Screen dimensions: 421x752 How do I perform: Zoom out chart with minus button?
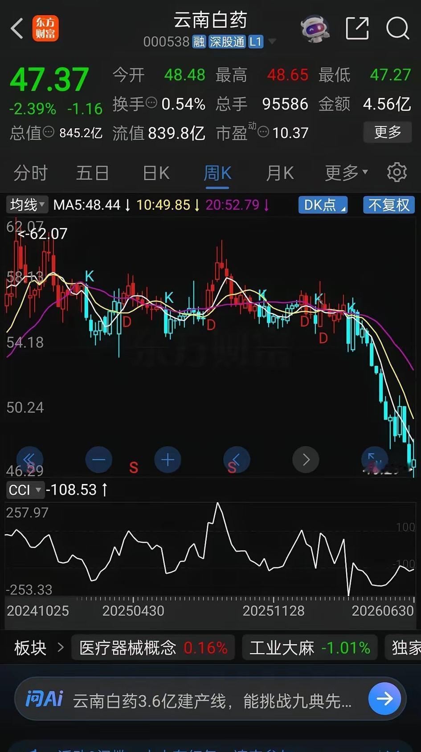point(98,459)
